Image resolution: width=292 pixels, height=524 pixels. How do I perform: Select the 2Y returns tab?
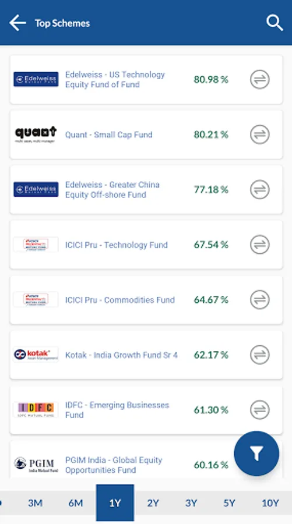click(x=153, y=503)
